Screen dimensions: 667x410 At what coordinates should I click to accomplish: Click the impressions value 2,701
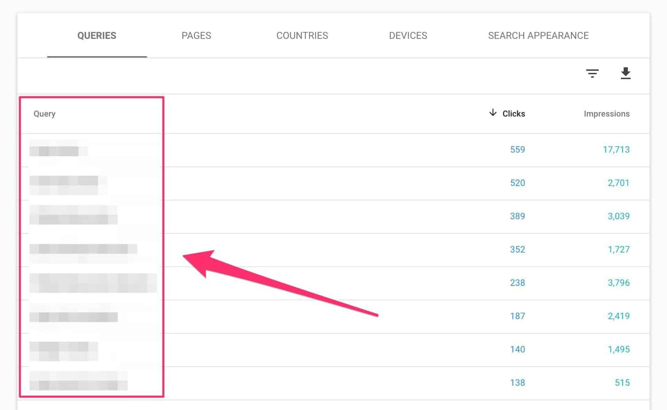(x=619, y=183)
